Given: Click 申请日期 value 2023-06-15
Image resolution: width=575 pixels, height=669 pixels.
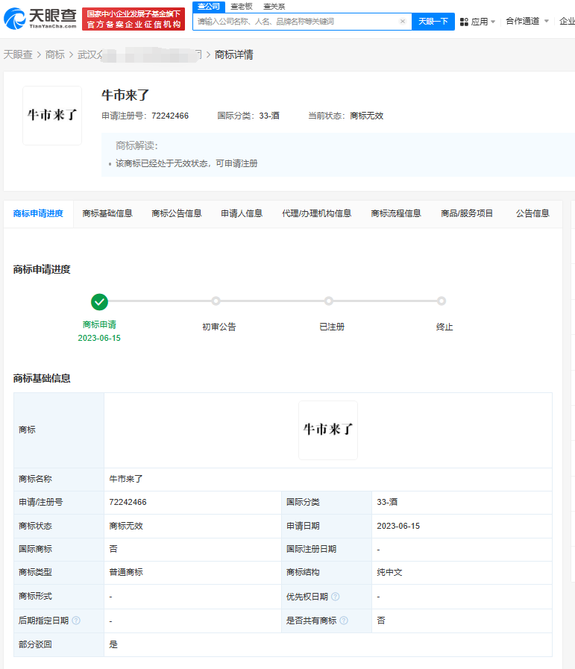Looking at the screenshot, I should tap(398, 526).
